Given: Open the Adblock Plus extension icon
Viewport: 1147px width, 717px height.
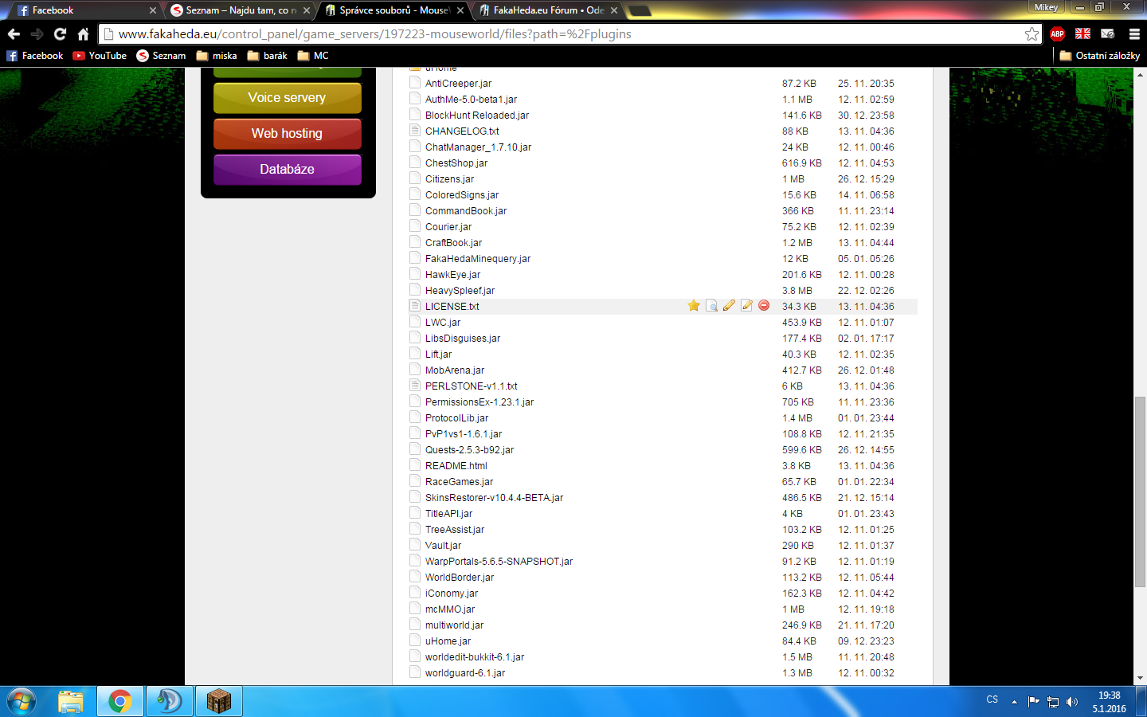Looking at the screenshot, I should [1057, 33].
